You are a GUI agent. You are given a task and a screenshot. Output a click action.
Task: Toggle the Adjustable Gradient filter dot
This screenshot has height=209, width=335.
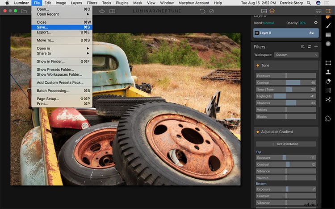[257, 131]
